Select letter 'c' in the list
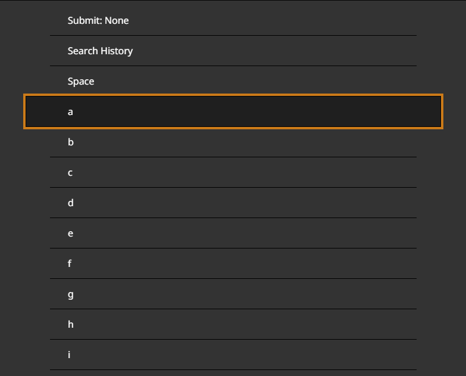Image resolution: width=466 pixels, height=376 pixels. coord(232,173)
